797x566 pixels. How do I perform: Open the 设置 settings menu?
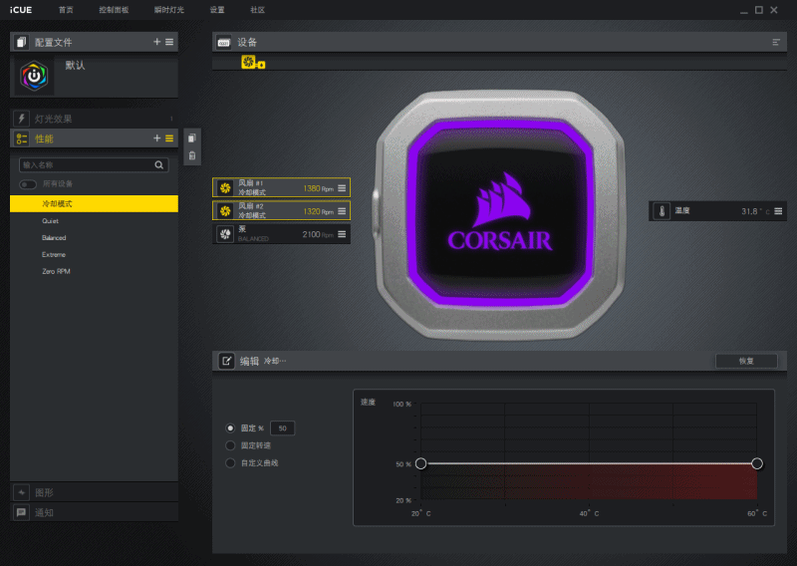click(x=217, y=10)
